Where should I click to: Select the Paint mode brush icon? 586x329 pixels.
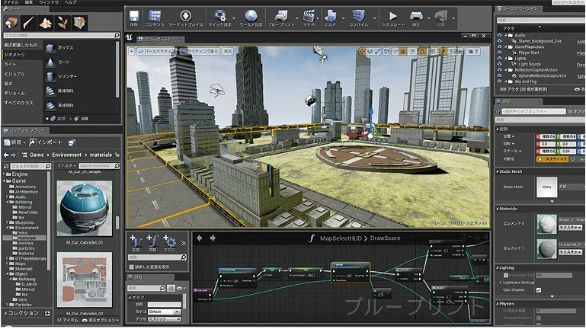tap(27, 23)
